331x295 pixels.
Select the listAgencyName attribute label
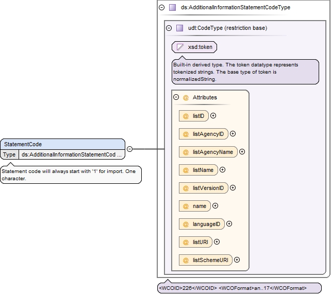pos(213,152)
